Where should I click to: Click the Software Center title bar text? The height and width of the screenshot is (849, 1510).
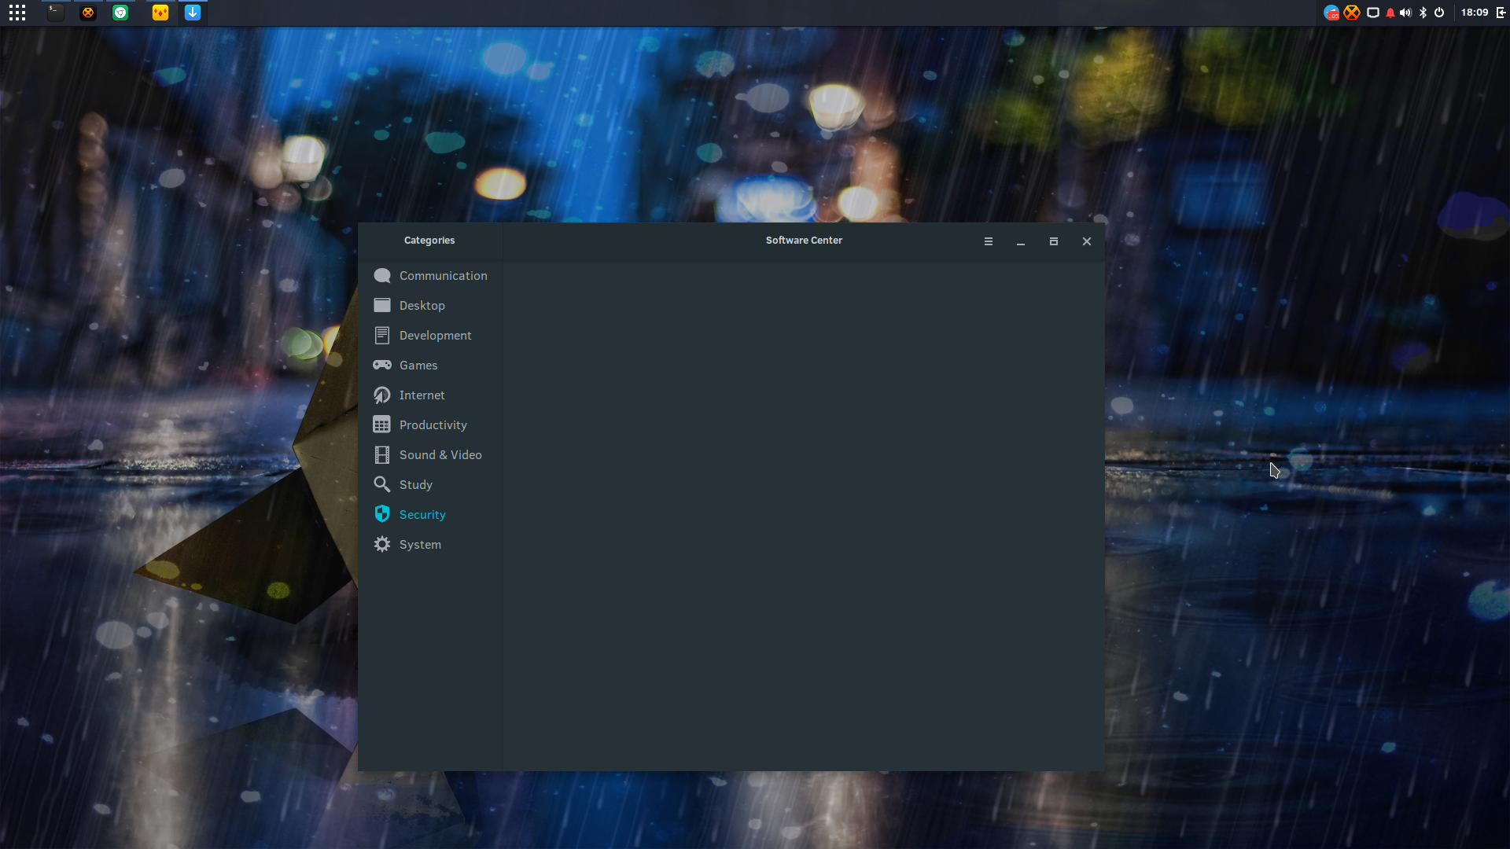pos(804,241)
